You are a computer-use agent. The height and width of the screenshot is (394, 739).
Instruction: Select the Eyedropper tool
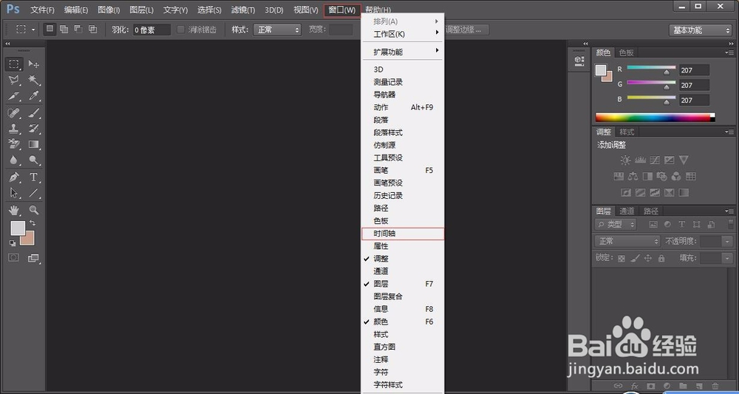[33, 96]
